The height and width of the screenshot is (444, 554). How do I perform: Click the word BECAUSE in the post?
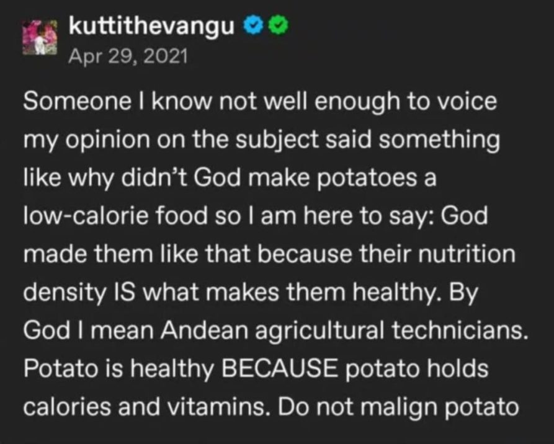click(x=279, y=368)
